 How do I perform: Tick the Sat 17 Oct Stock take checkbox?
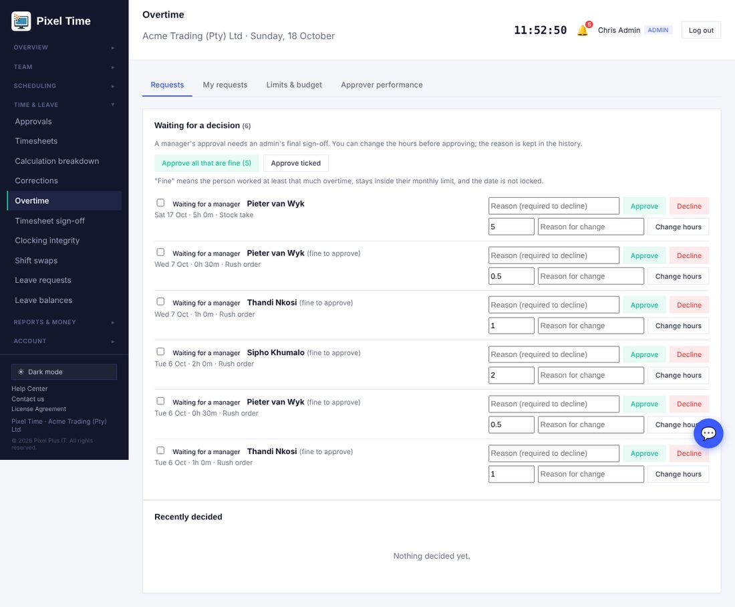tap(160, 203)
